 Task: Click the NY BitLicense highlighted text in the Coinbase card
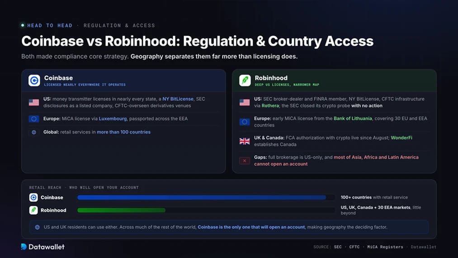pyautogui.click(x=178, y=99)
